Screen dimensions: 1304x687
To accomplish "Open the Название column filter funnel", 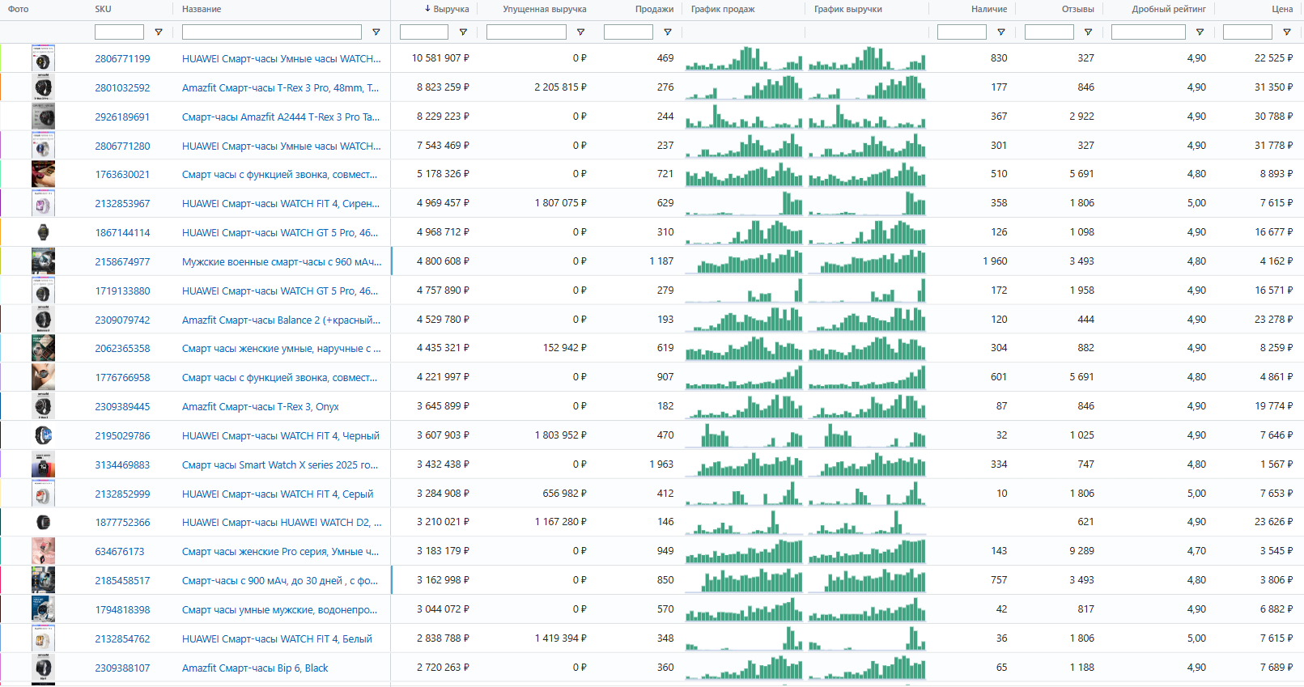I will 376,32.
